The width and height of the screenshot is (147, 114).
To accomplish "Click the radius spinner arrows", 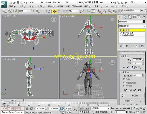I will [143, 60].
